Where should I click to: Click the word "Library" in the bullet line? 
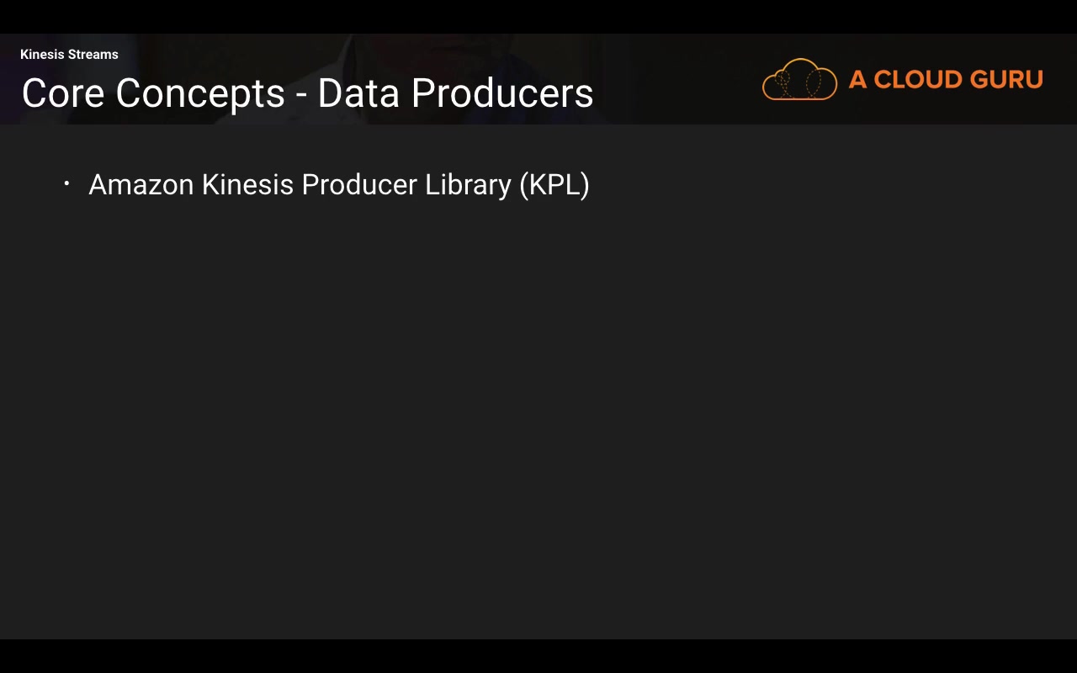[468, 185]
